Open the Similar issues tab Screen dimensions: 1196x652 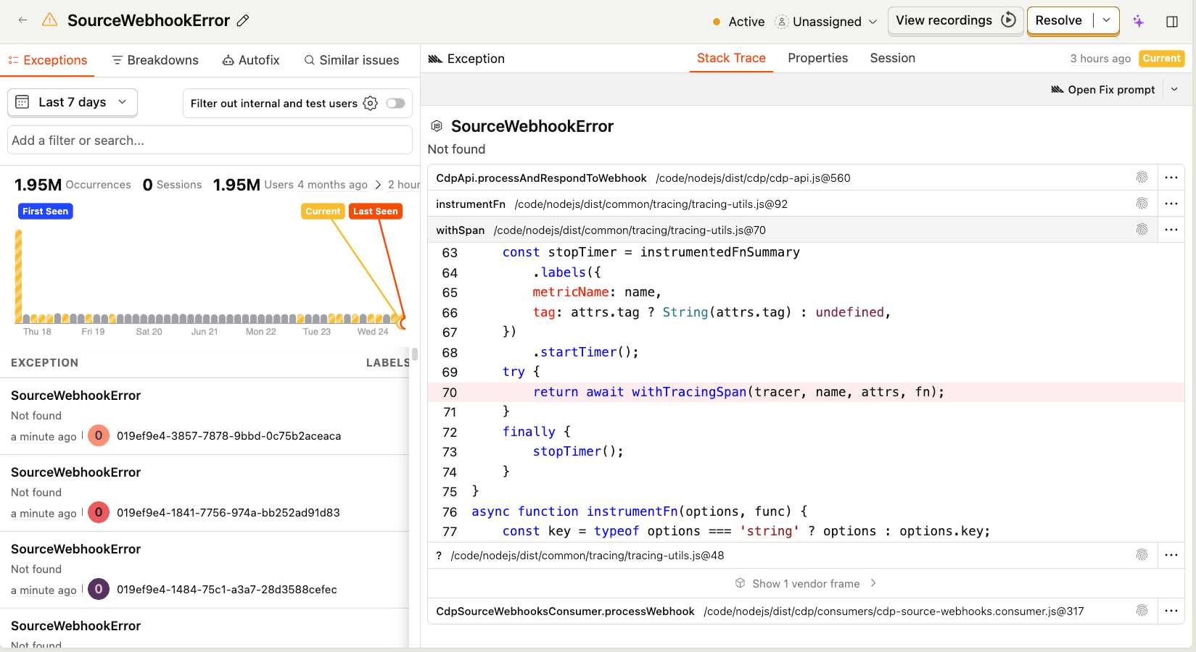click(352, 60)
